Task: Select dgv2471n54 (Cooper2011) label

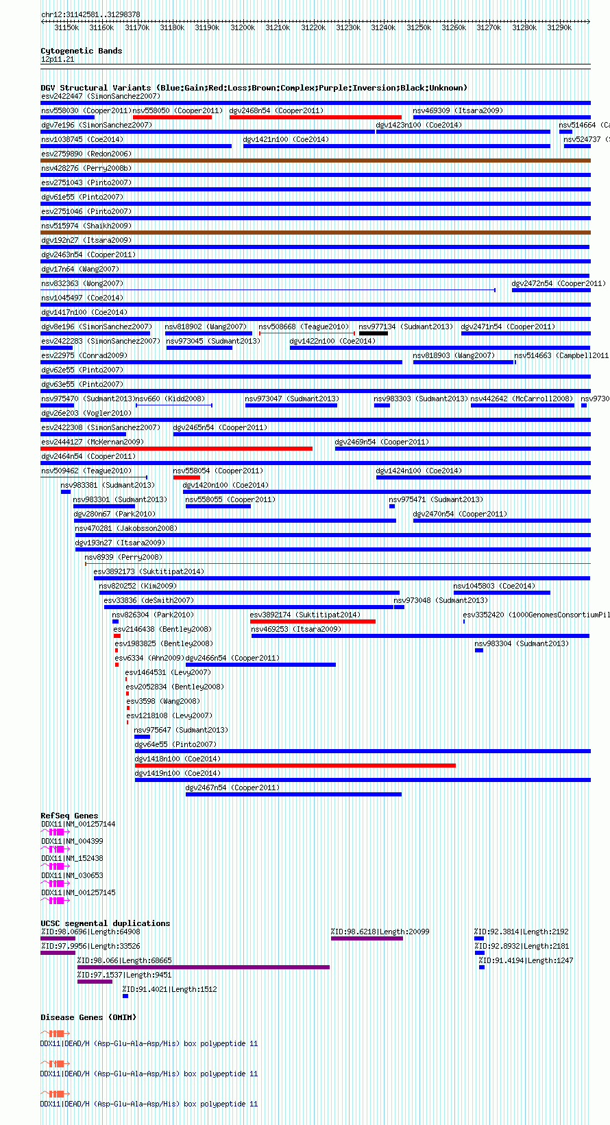Action: click(509, 327)
